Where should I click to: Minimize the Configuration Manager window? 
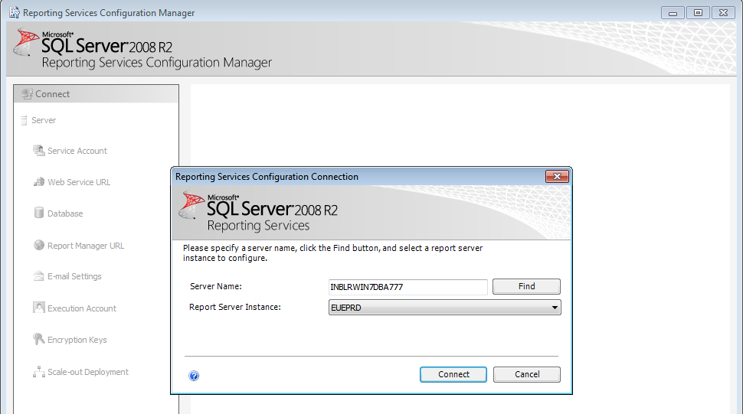(x=673, y=13)
